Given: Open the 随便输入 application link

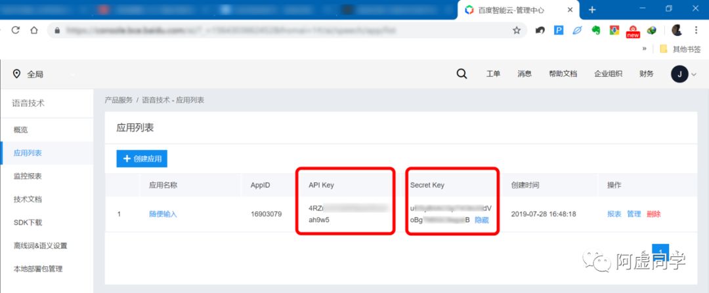Looking at the screenshot, I should point(163,214).
